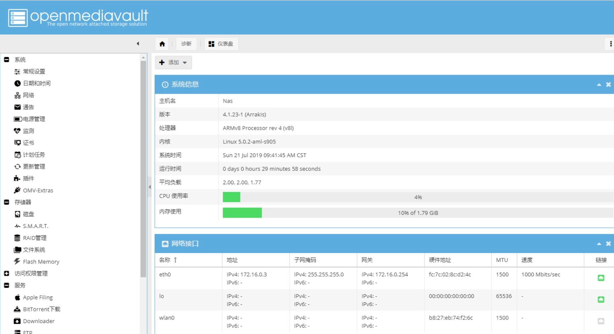Open the 仪表盘 dashboard tab
The height and width of the screenshot is (334, 614).
click(x=221, y=44)
